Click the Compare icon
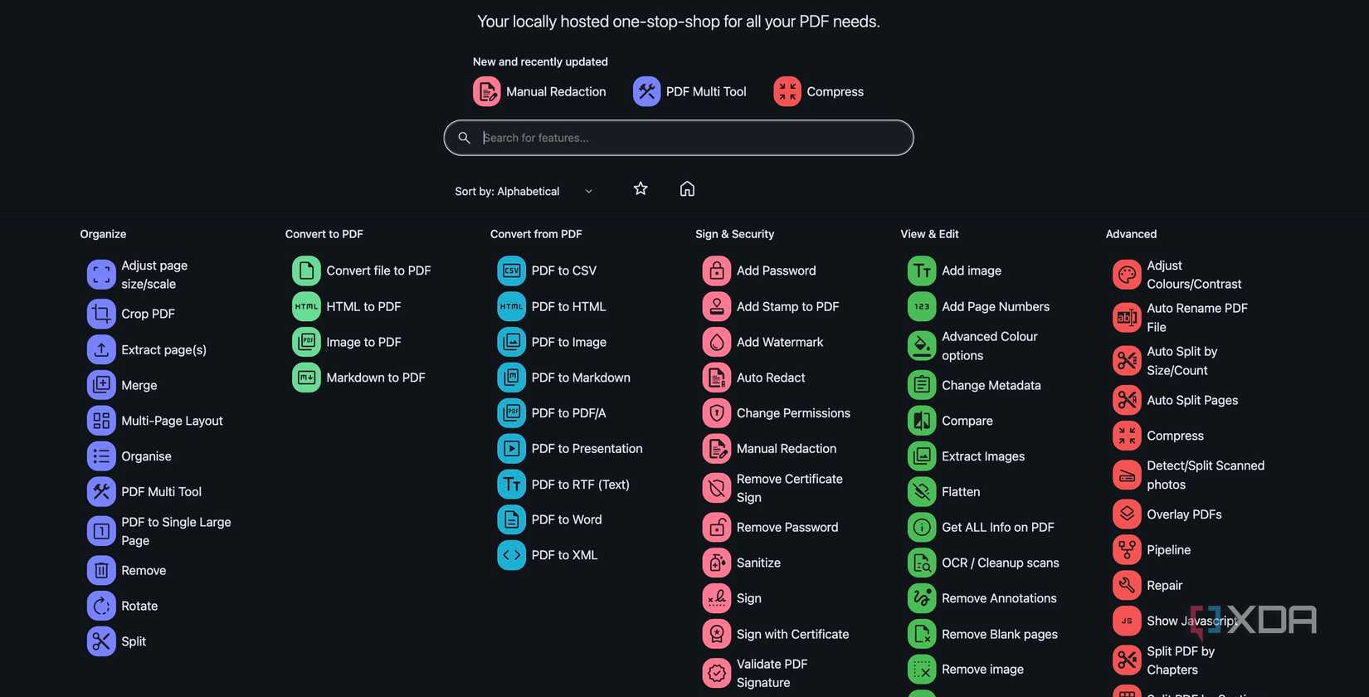The image size is (1369, 697). pyautogui.click(x=921, y=421)
